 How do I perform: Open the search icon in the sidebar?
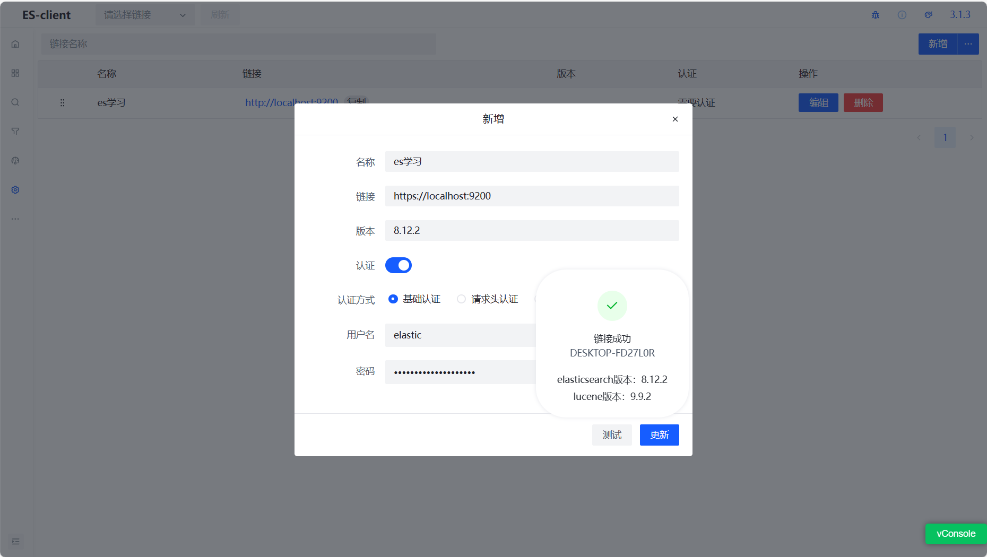coord(15,102)
